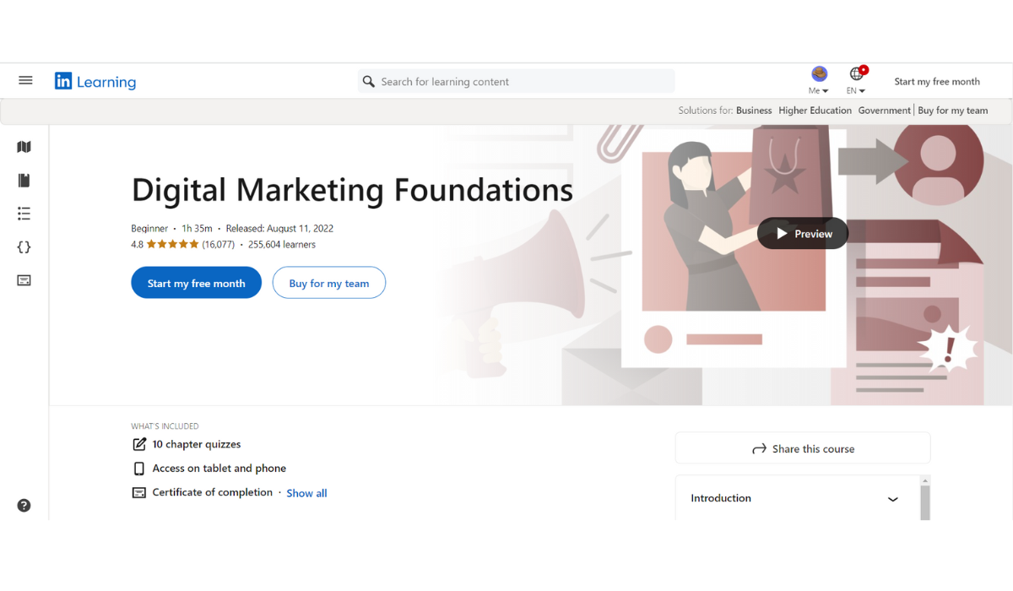Click the outlined Buy for my team button
The width and height of the screenshot is (1013, 591).
point(329,284)
